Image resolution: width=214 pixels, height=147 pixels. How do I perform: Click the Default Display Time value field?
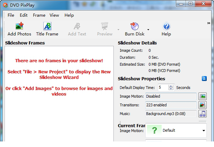163,88
